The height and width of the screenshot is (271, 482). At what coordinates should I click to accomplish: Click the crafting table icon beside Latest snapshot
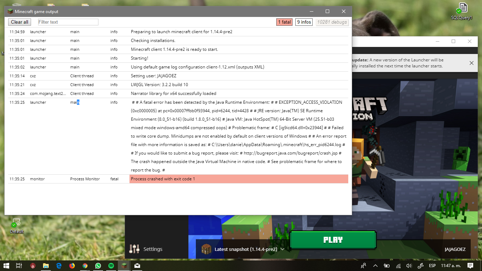(x=206, y=249)
